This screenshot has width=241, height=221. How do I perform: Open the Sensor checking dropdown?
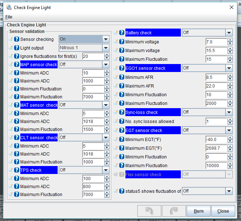106,39
